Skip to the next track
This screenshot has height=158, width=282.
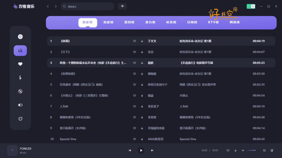click(x=152, y=151)
